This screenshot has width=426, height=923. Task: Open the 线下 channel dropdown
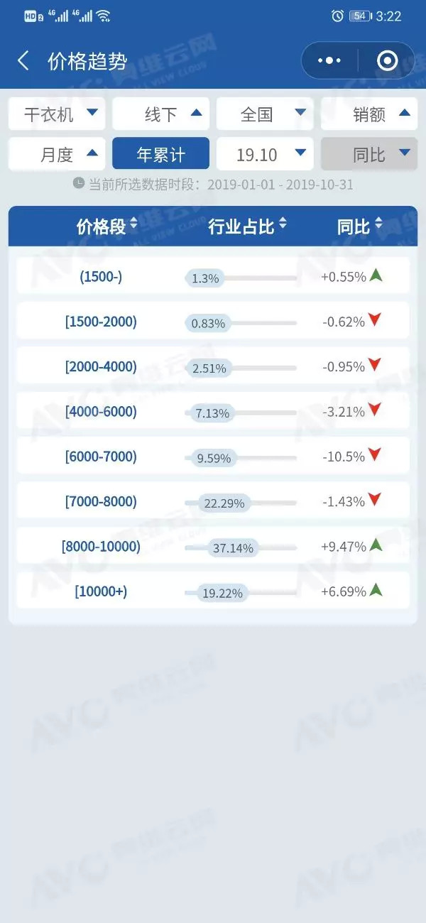pos(160,114)
